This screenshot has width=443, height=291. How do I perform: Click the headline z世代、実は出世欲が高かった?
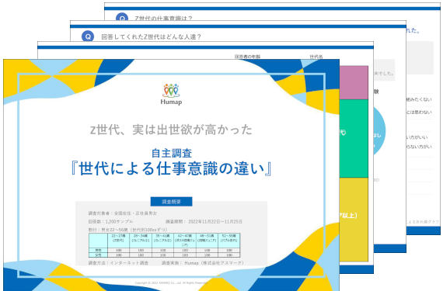tap(171, 130)
